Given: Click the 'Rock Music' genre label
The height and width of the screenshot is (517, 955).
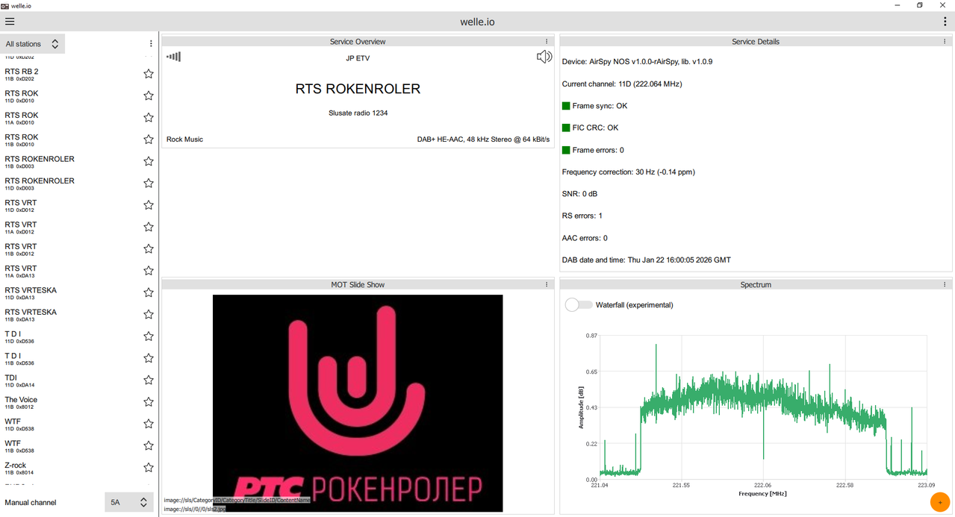Looking at the screenshot, I should (184, 140).
